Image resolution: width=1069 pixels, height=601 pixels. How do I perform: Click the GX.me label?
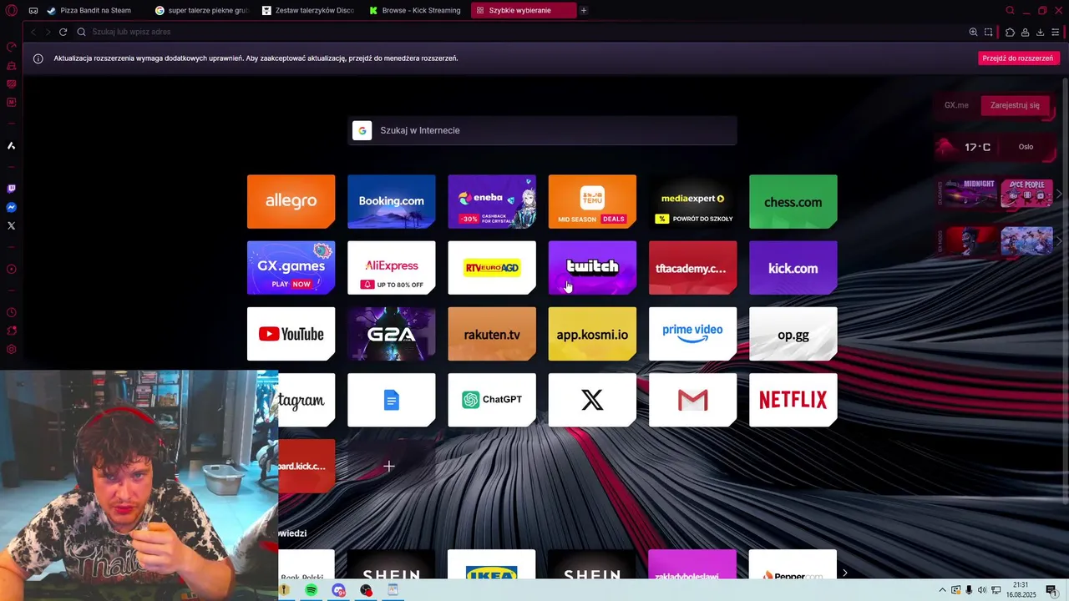[956, 105]
